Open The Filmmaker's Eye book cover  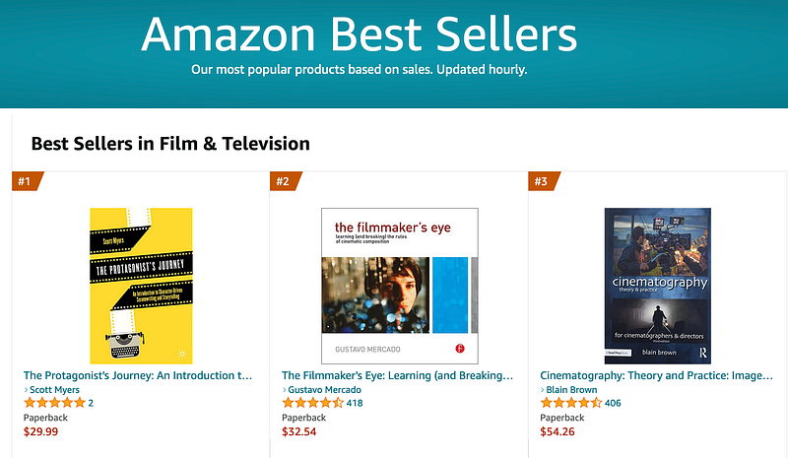[400, 286]
